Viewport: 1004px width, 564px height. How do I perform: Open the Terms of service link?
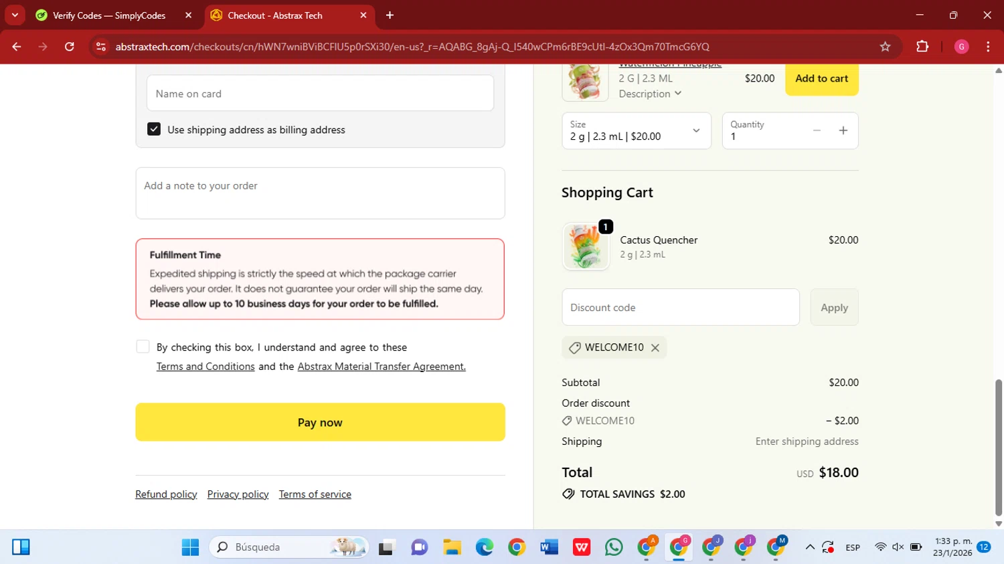[315, 494]
